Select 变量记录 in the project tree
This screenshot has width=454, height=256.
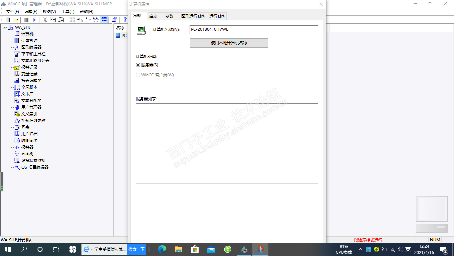point(29,74)
